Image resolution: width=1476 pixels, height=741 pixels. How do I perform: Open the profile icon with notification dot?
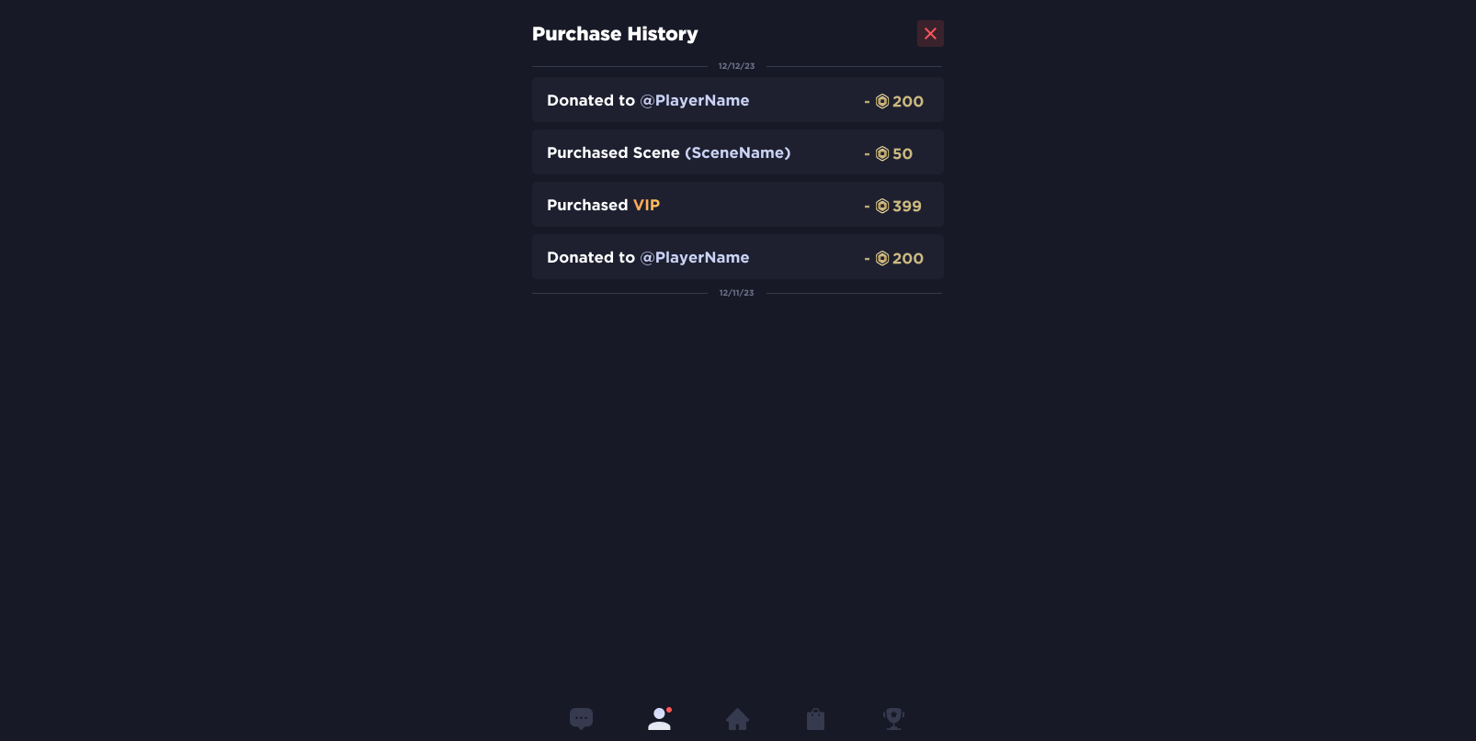coord(660,719)
